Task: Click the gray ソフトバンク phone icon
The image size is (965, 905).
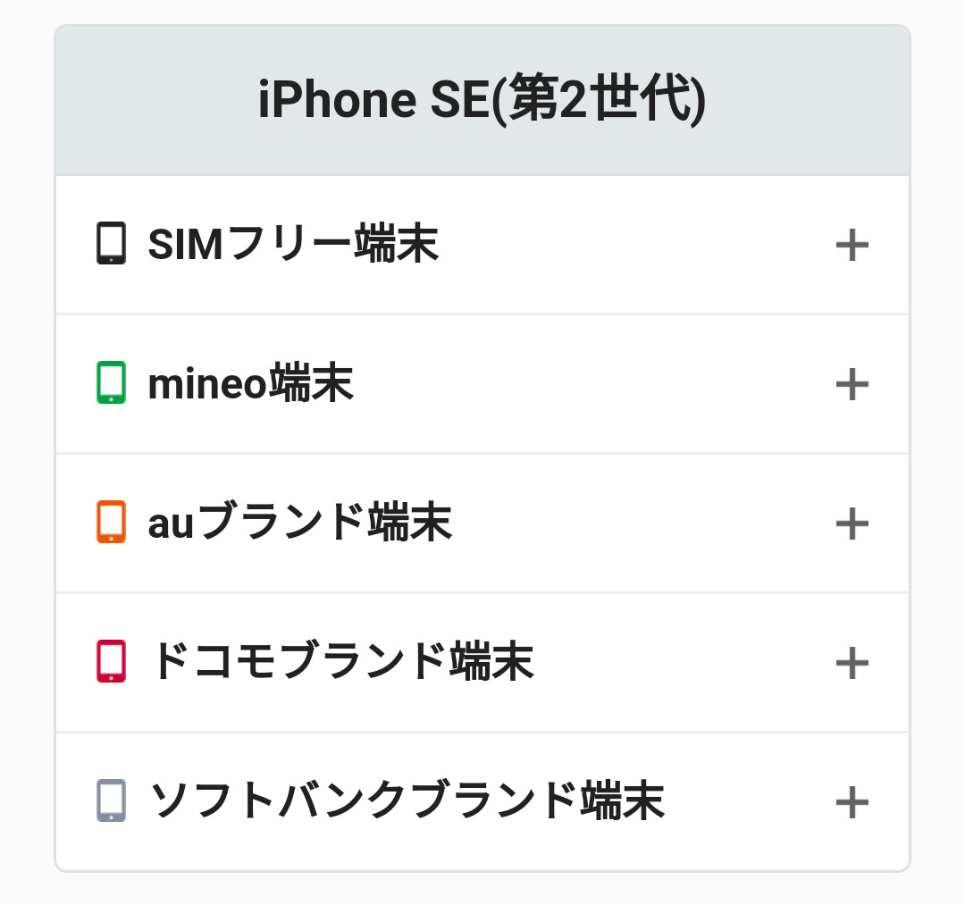Action: (111, 800)
